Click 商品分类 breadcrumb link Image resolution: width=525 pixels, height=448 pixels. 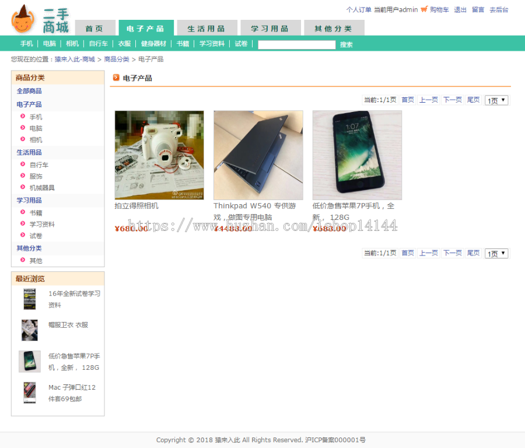[x=117, y=60]
